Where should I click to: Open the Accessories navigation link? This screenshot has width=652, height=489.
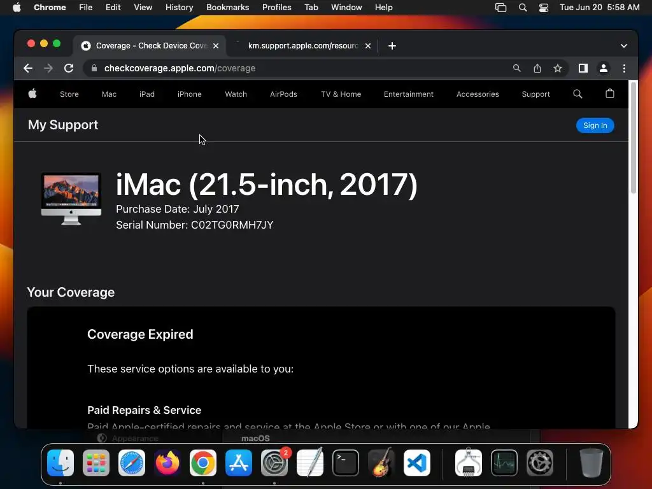pyautogui.click(x=478, y=94)
